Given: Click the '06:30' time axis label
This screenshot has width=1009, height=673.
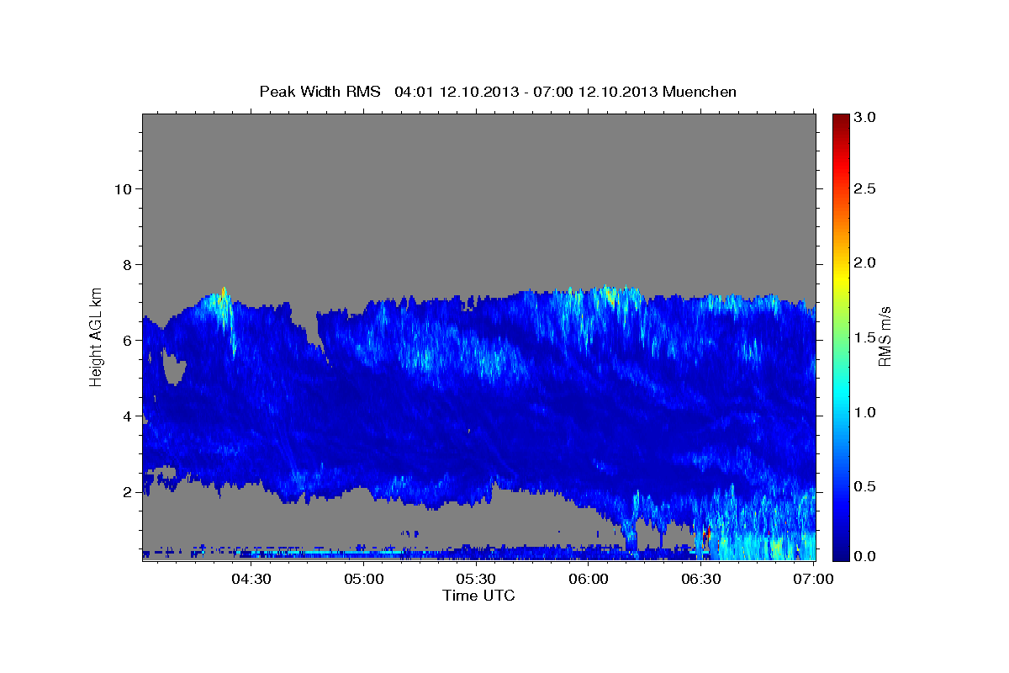Looking at the screenshot, I should click(701, 579).
